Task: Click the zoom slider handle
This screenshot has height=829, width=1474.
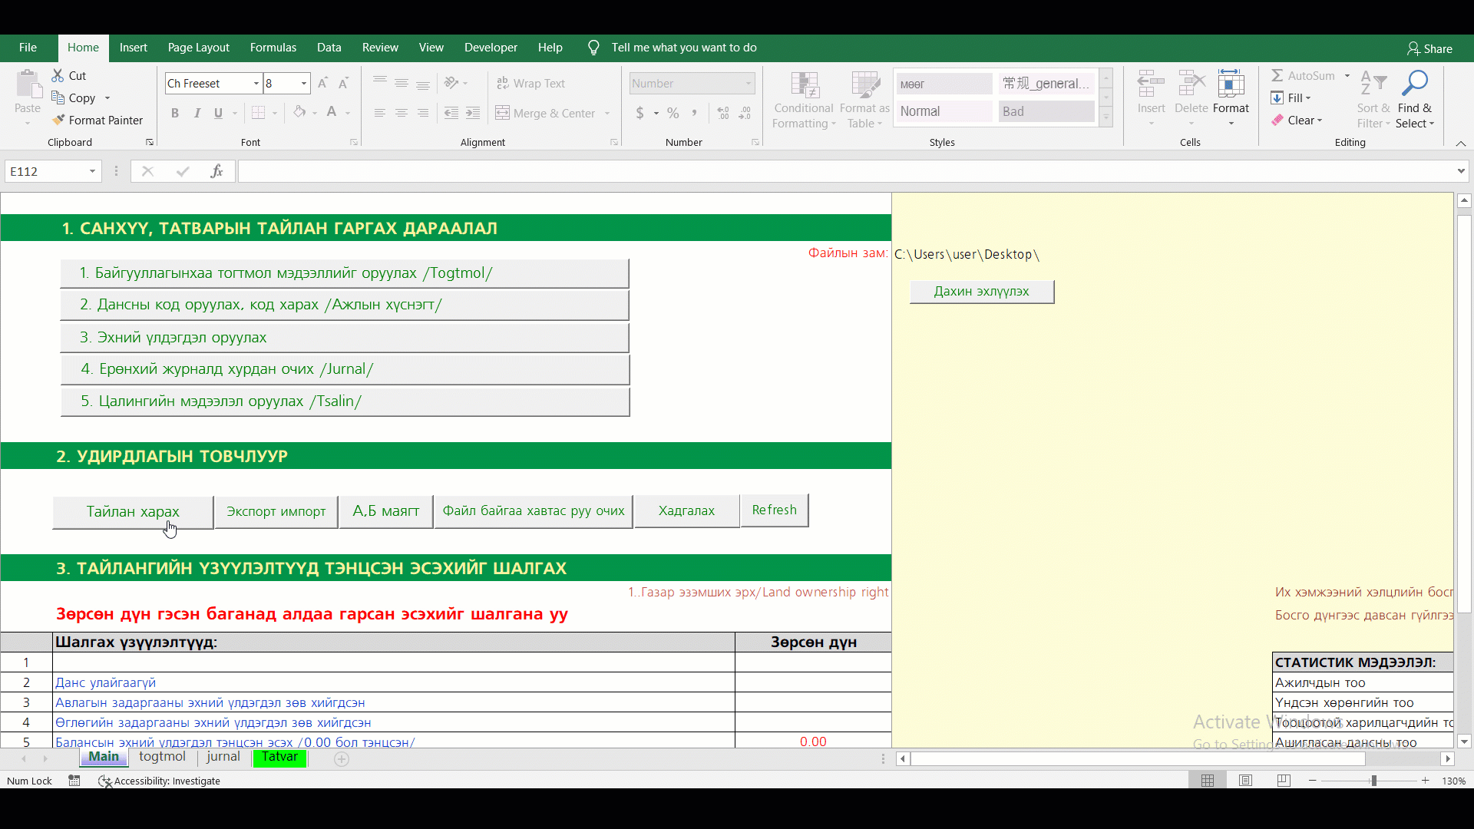Action: (x=1373, y=781)
